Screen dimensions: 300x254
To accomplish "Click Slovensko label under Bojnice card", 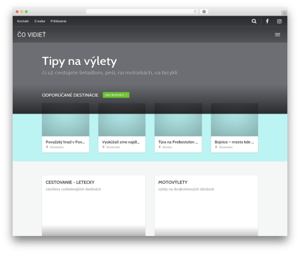I will click(226, 147).
